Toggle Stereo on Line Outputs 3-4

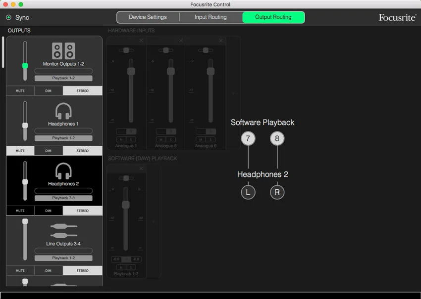(82, 271)
